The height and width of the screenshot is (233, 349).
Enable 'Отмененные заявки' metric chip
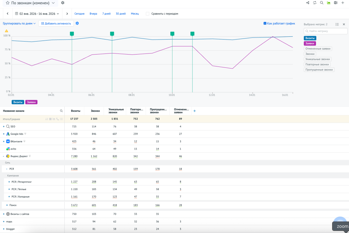coord(318,49)
